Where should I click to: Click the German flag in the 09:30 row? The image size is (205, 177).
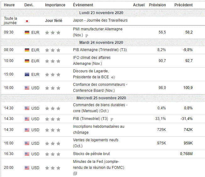[x=27, y=32]
